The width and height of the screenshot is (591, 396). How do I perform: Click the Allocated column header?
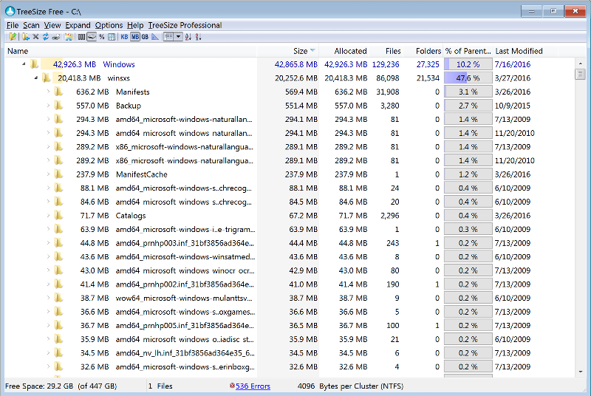click(x=344, y=51)
